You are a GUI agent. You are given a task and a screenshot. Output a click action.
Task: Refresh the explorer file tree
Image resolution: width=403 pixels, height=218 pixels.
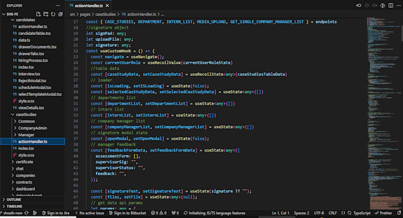(53, 14)
